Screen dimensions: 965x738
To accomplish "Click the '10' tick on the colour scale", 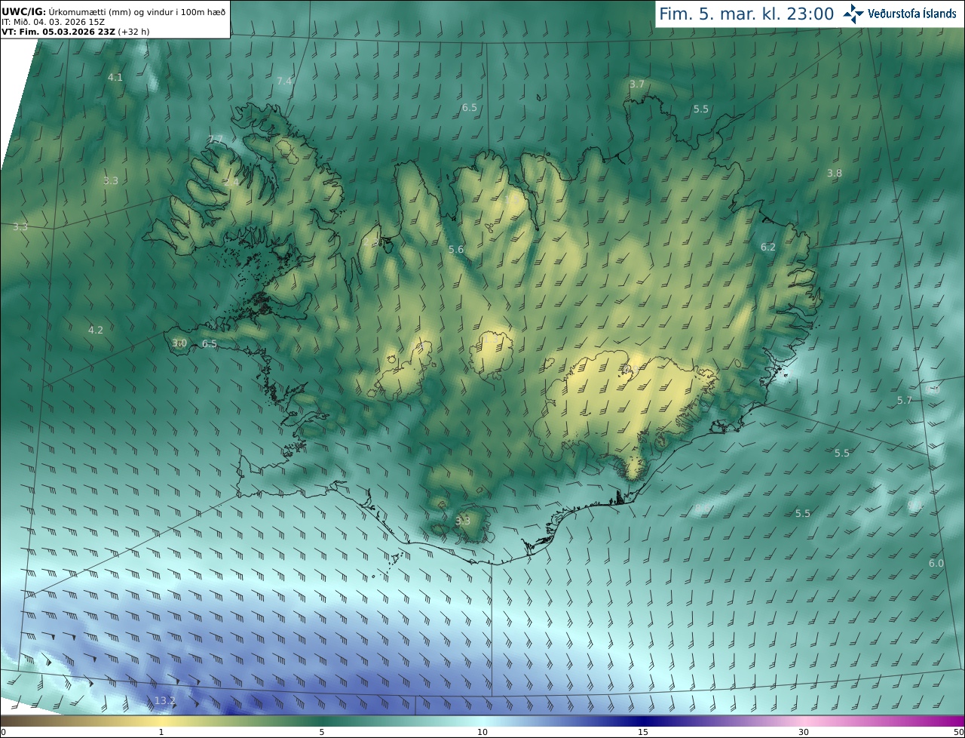I will pos(482,732).
